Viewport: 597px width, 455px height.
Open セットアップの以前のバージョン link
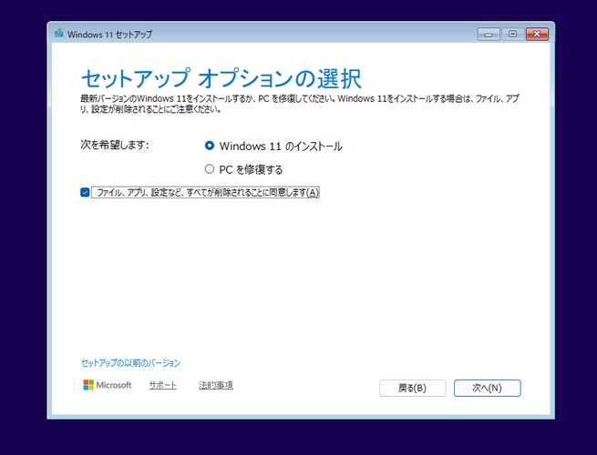point(130,363)
